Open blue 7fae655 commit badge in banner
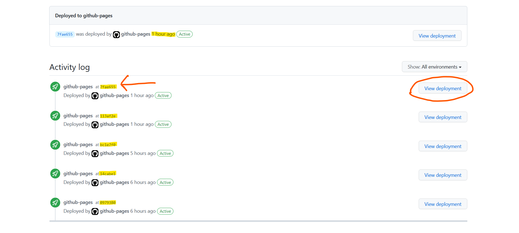The width and height of the screenshot is (519, 233). (x=65, y=34)
